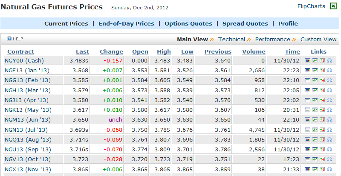Image resolution: width=341 pixels, height=176 pixels.
Task: Click the blue HELP question mark icon
Action: click(x=9, y=39)
